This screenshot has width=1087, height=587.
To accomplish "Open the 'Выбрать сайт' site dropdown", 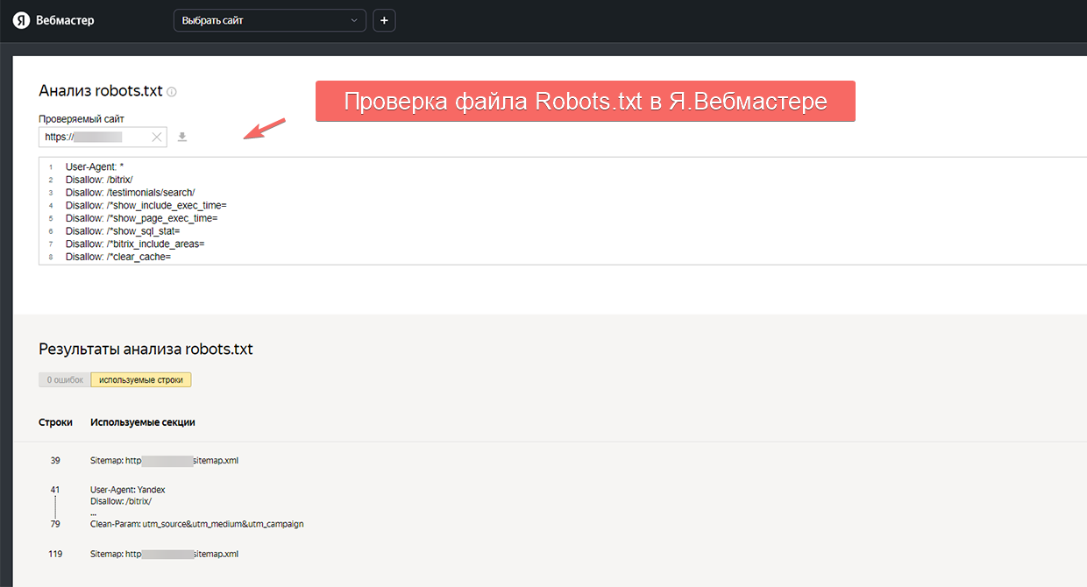I will [270, 20].
